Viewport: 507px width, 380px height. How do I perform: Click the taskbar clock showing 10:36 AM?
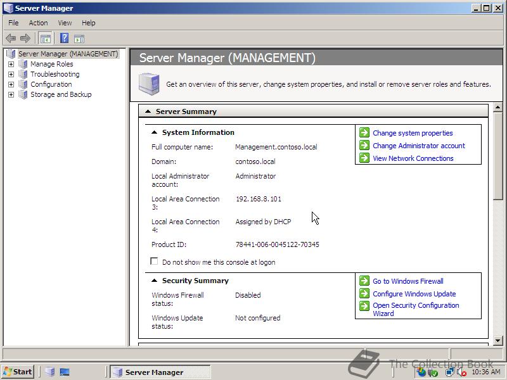pyautogui.click(x=486, y=372)
